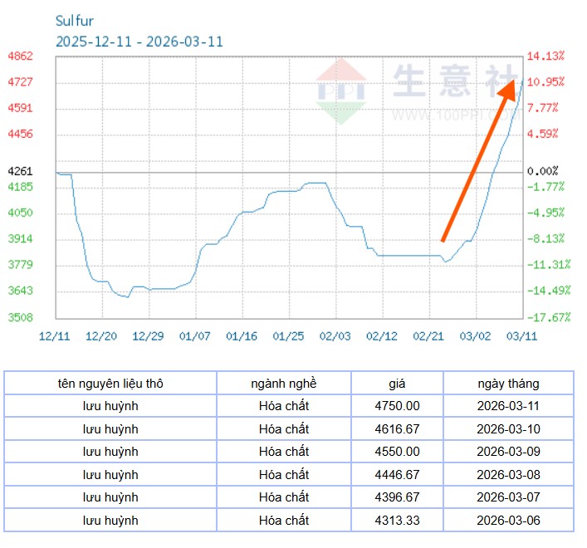Image resolution: width=587 pixels, height=548 pixels.
Task: Click the Sulfur chart title
Action: pyautogui.click(x=74, y=21)
